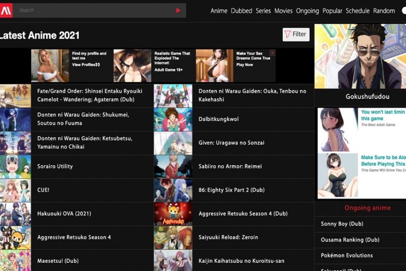Open 86: Eighty Six Part 2 (Dub) title

click(x=231, y=190)
